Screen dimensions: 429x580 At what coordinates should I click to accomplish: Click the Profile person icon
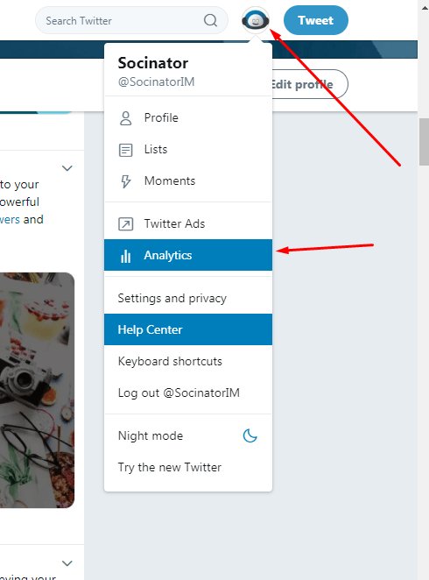(125, 118)
